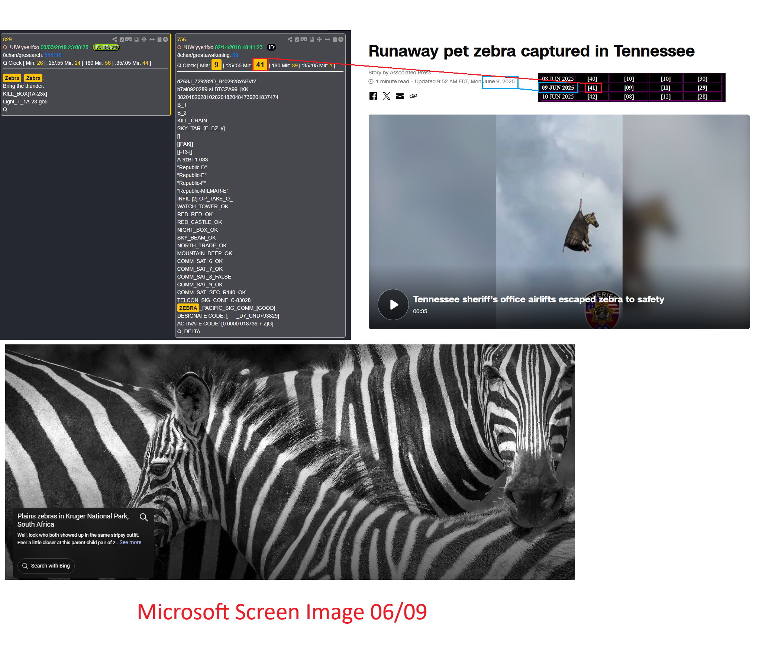
Task: Click the Plains zebras in Kruger caption title
Action: pos(73,520)
